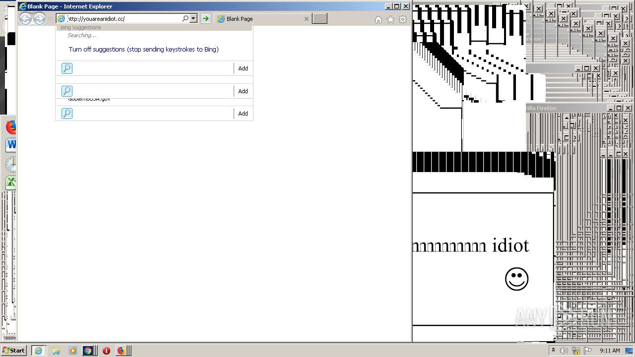The width and height of the screenshot is (635, 357).
Task: Click the volume speaker tray icon
Action: (x=564, y=351)
